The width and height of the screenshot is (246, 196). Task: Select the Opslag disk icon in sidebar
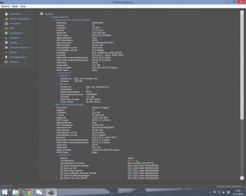pyautogui.click(x=6, y=43)
